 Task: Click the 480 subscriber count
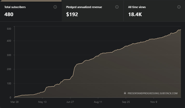9,14
